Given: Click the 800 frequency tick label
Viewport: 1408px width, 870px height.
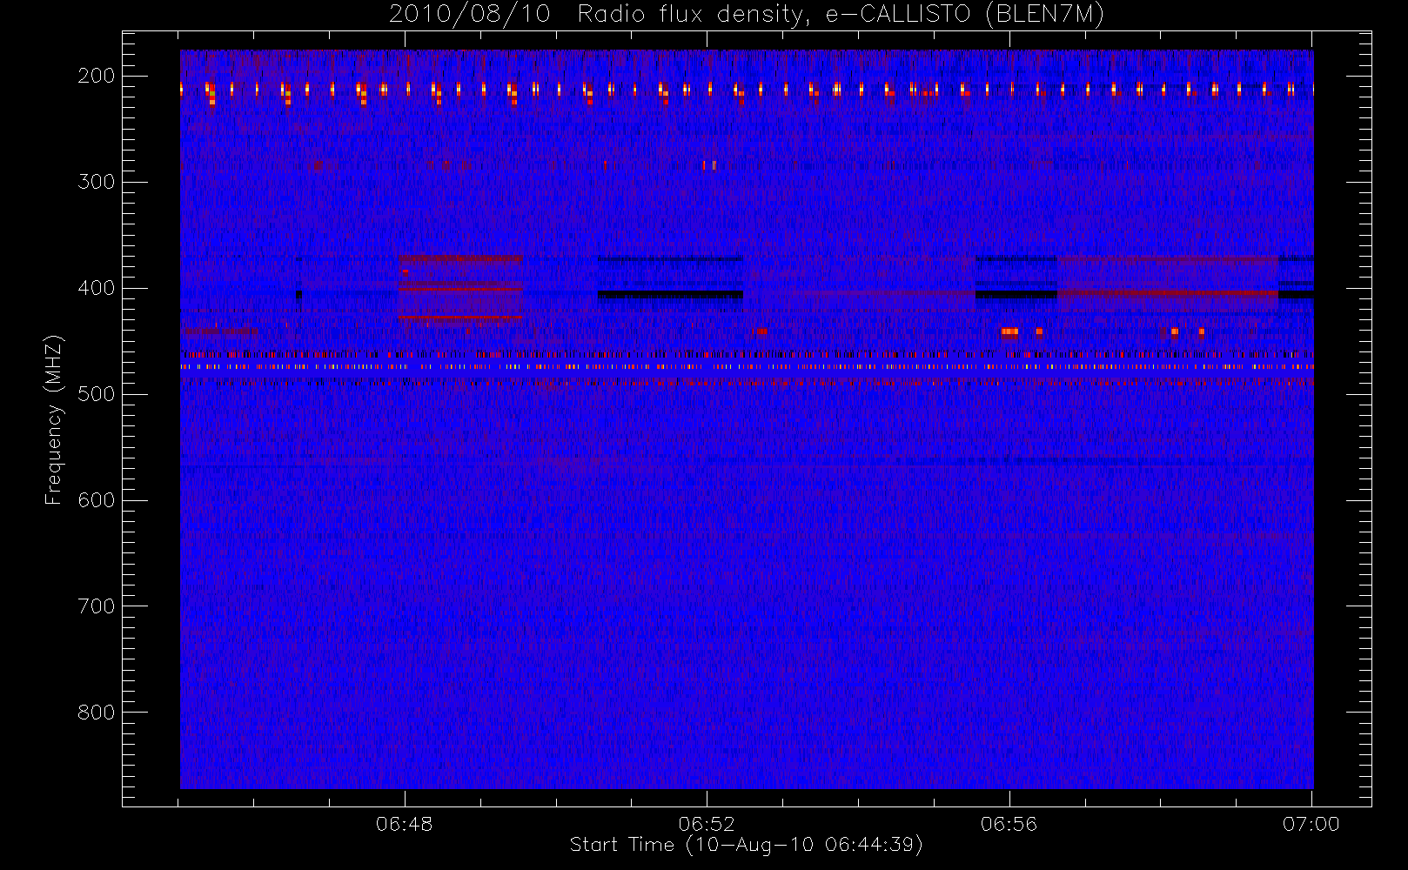Looking at the screenshot, I should point(97,713).
